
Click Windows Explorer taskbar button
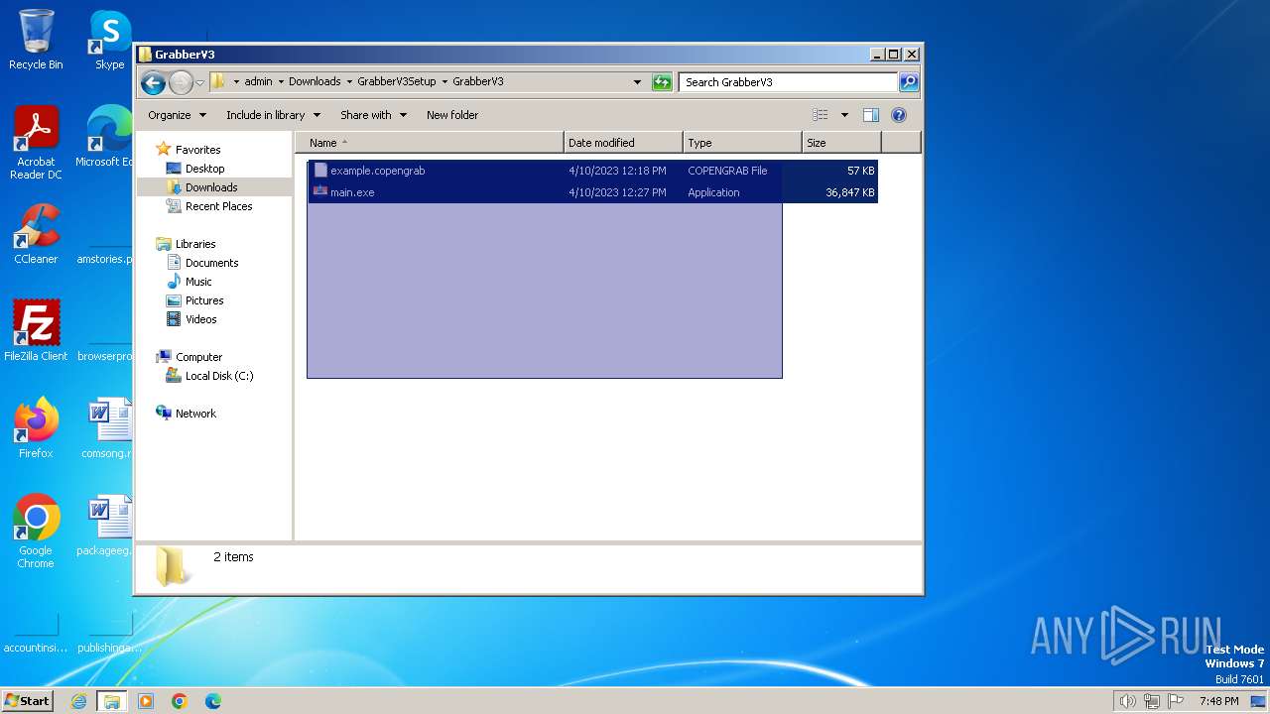112,701
